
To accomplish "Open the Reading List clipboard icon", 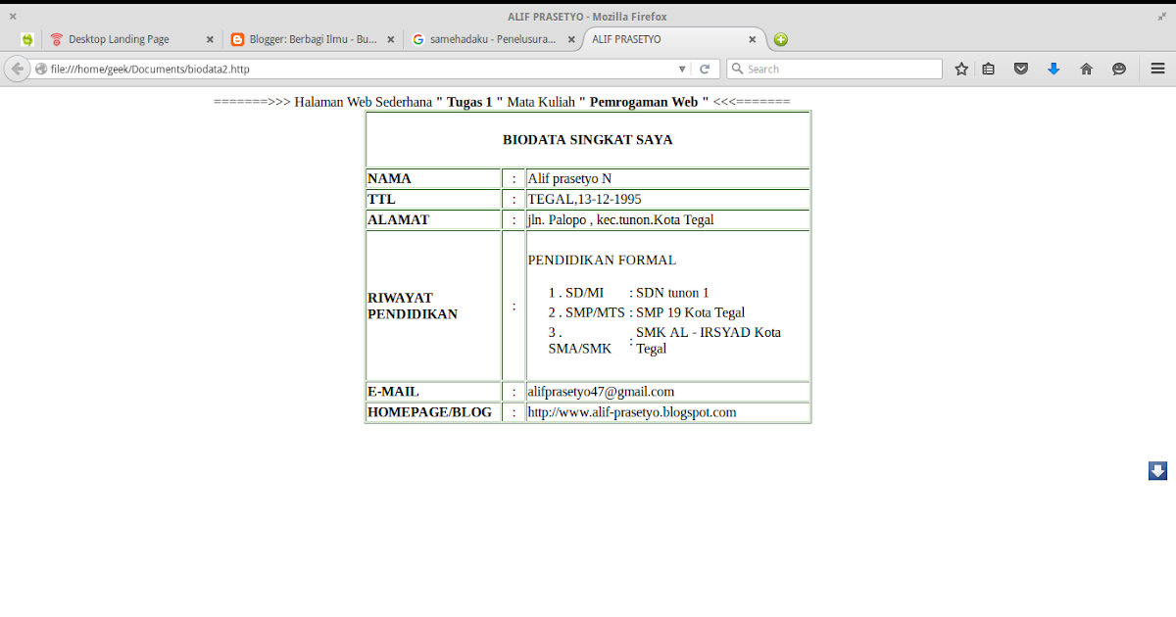I will [x=989, y=69].
